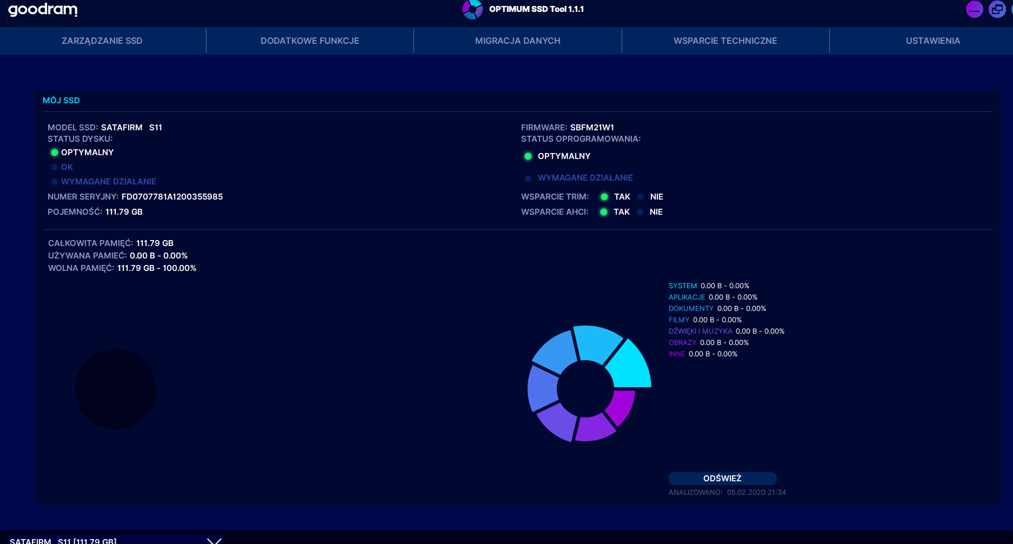Select OK disk status indicator
This screenshot has width=1013, height=544.
click(x=54, y=167)
